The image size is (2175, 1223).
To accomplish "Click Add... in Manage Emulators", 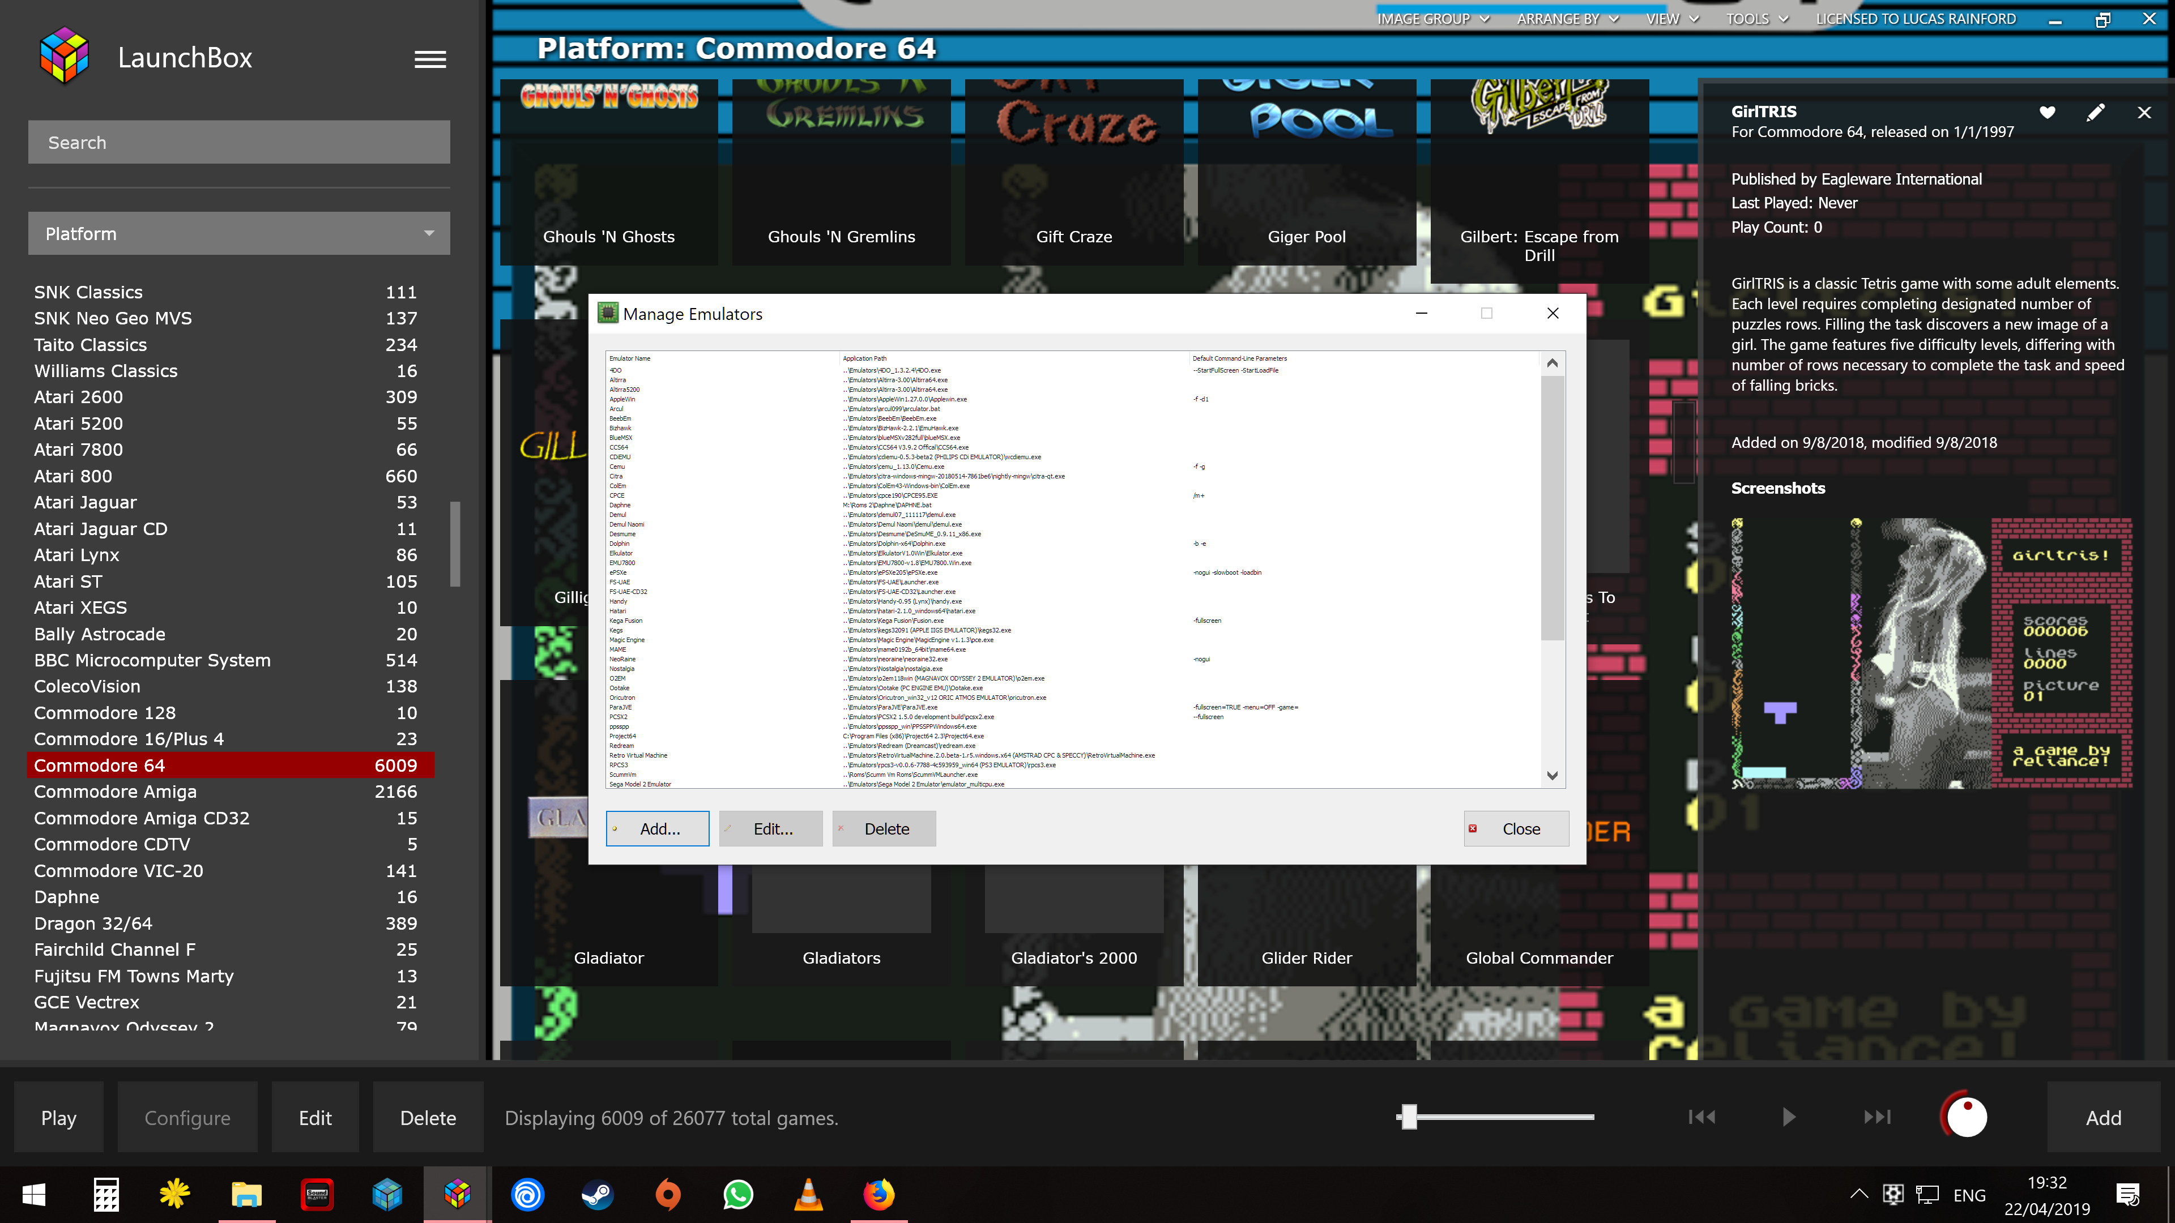I will coord(658,829).
